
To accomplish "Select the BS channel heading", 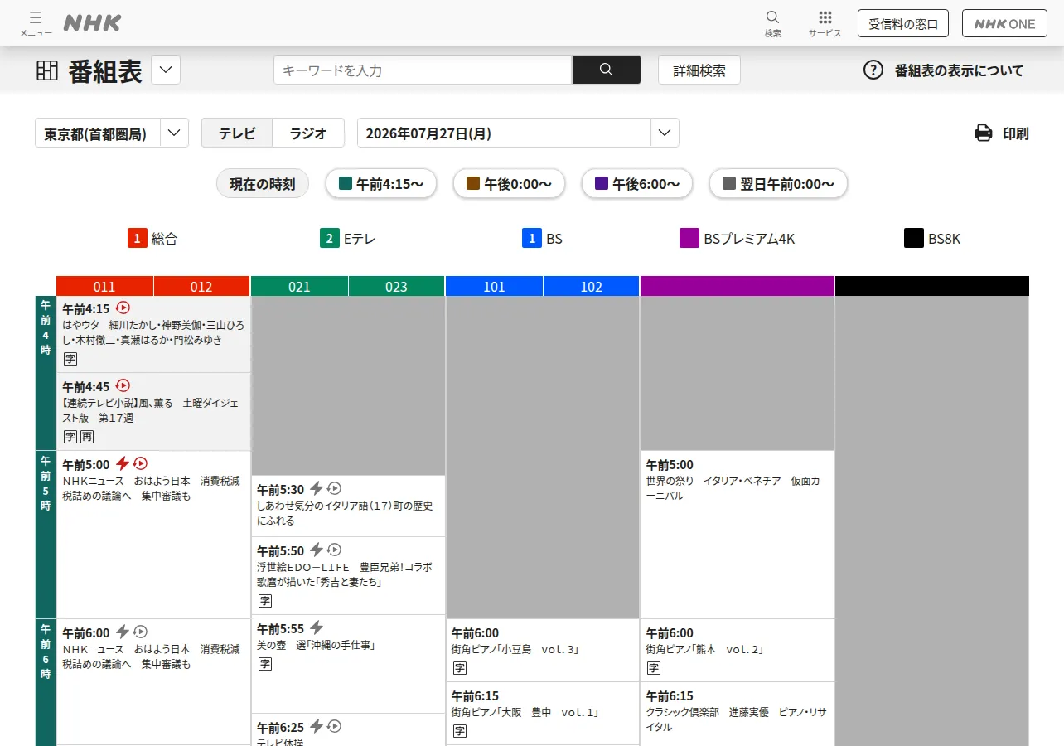I will coord(542,239).
